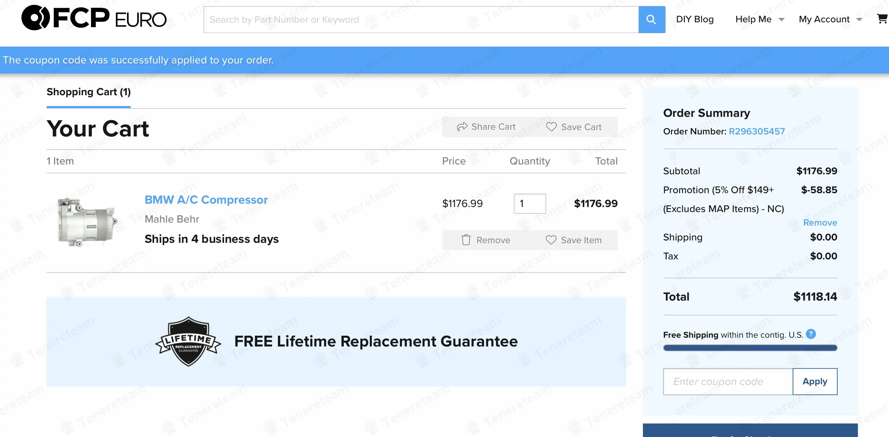Click the Lifetime Replacement Guarantee badge
Viewport: 889px width, 437px height.
point(188,341)
